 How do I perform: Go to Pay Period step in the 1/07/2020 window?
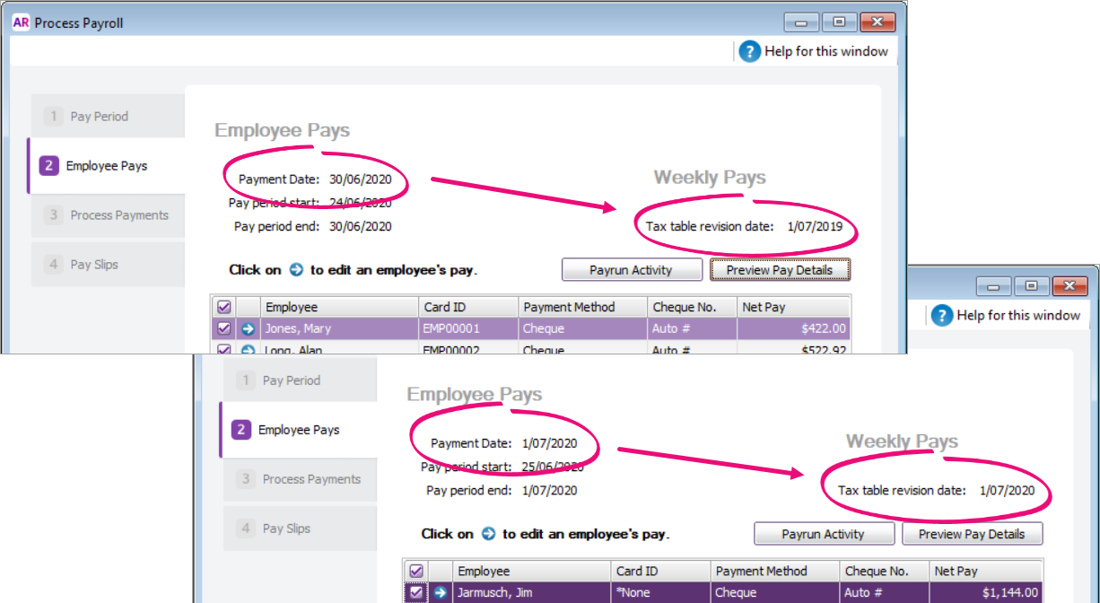tap(300, 380)
